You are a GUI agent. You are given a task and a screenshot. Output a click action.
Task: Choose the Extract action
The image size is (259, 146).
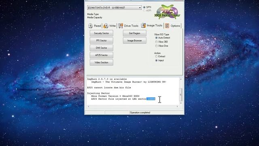pyautogui.click(x=156, y=56)
